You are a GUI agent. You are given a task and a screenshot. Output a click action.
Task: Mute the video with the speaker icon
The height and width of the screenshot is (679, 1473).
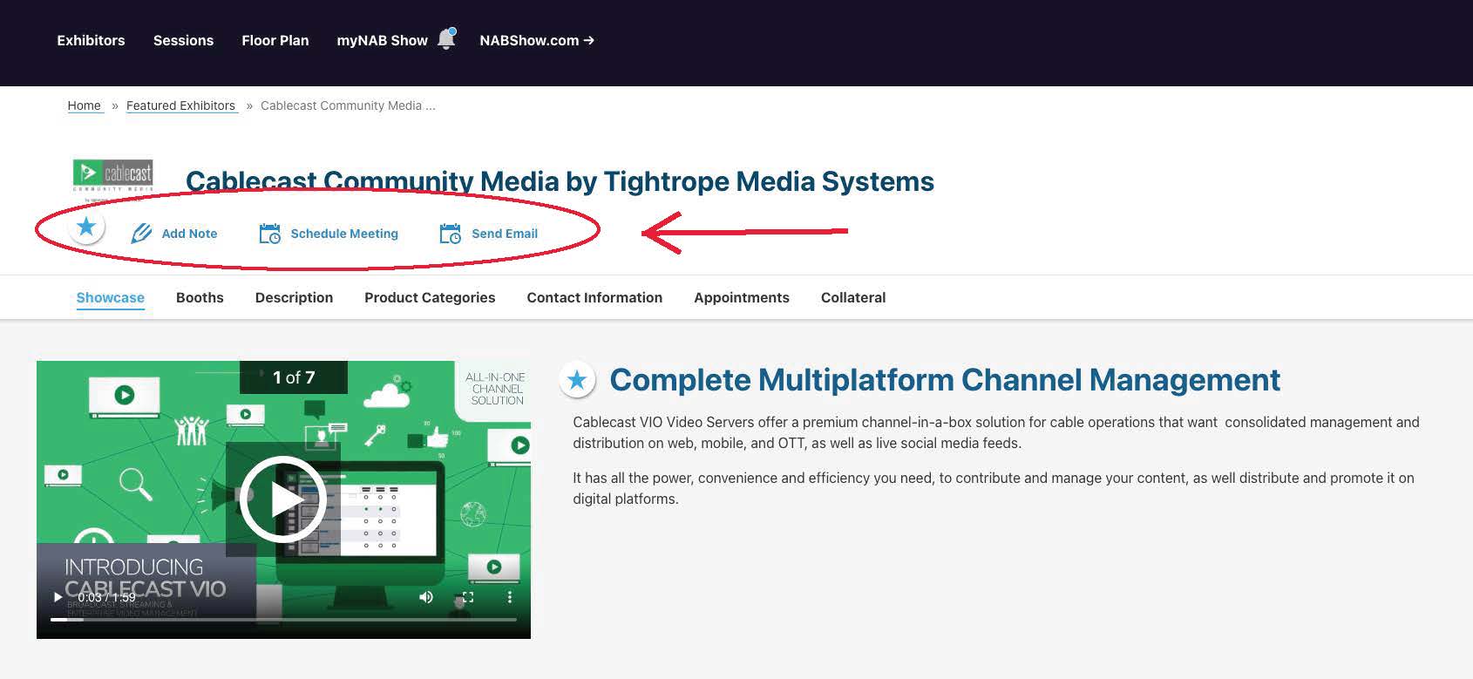point(426,597)
